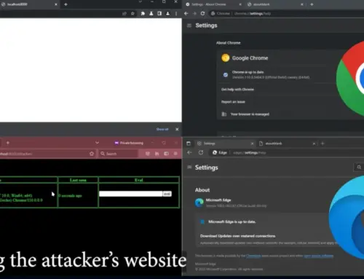Refresh the Edge settings page
This screenshot has height=279, width=364.
(201, 152)
